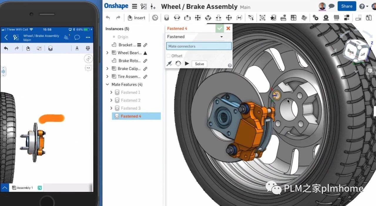This screenshot has height=206, width=376.
Task: Click the second-to-last icon in the desktop toolbar
Action: 358,18
